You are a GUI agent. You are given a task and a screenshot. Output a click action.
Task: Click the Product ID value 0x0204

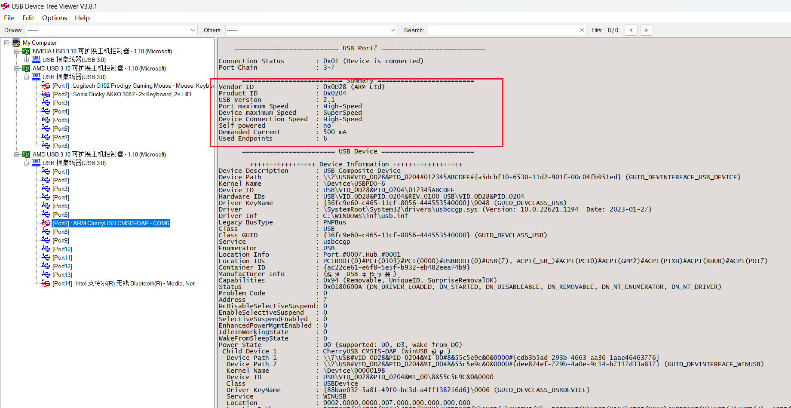(334, 93)
